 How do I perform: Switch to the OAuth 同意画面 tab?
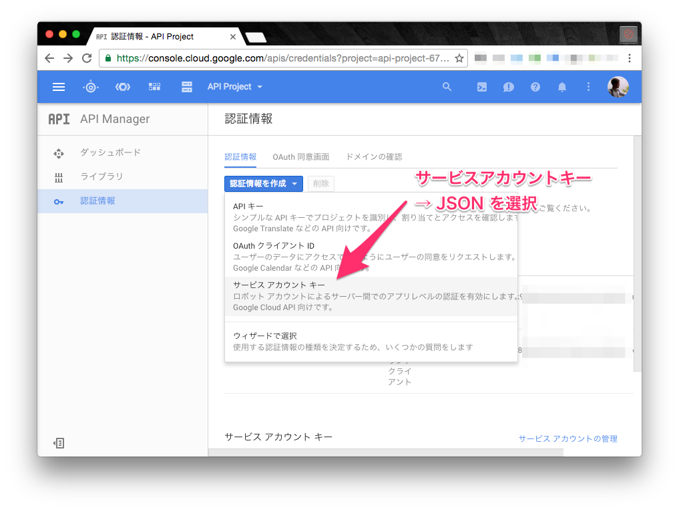click(301, 157)
